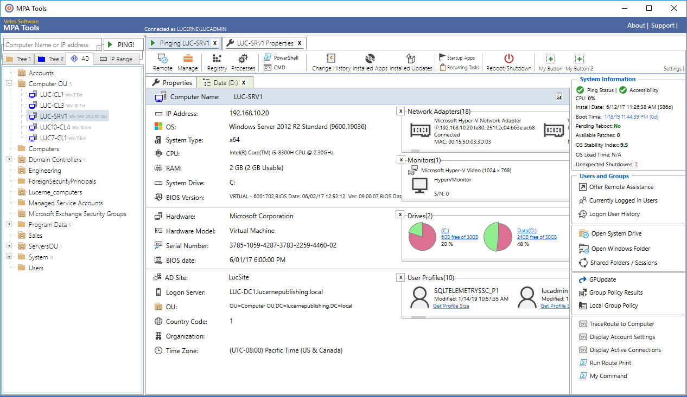Get Profile Size for SQLTELEMETRY$SC_P1
Screen dimensions: 687x397
(x=451, y=306)
